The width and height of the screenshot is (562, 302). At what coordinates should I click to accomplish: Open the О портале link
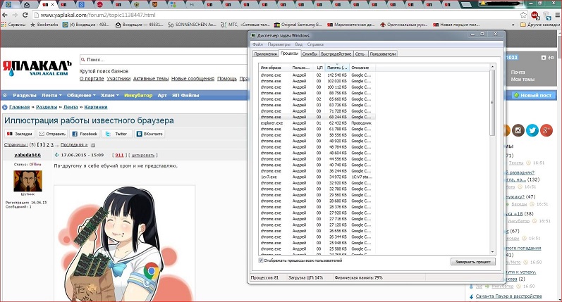coord(92,78)
